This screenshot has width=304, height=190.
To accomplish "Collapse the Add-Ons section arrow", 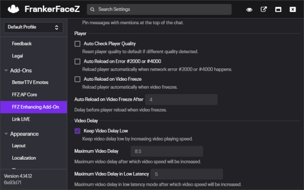I will 5,70.
